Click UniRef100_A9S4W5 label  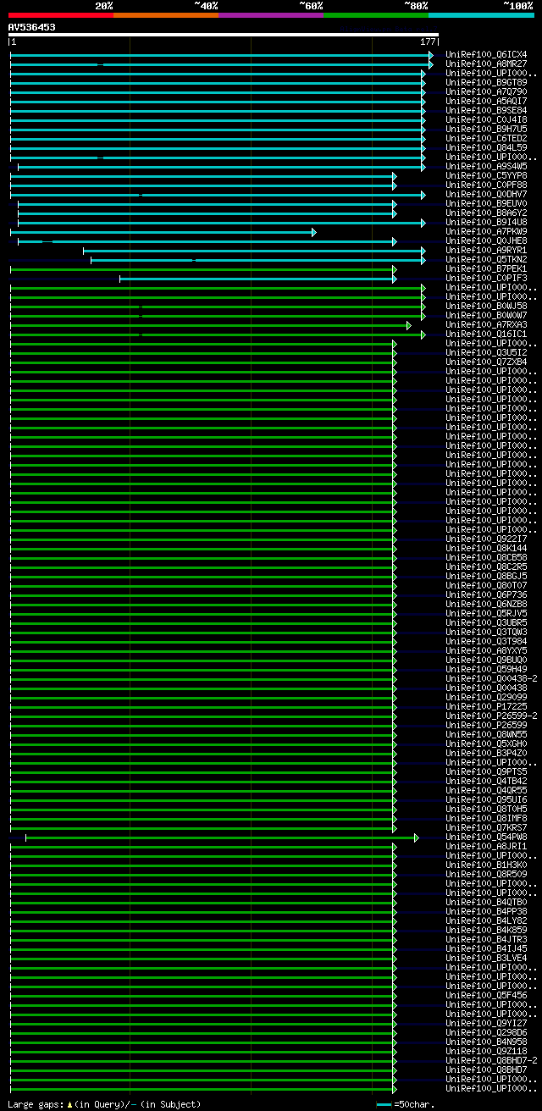[x=486, y=166]
